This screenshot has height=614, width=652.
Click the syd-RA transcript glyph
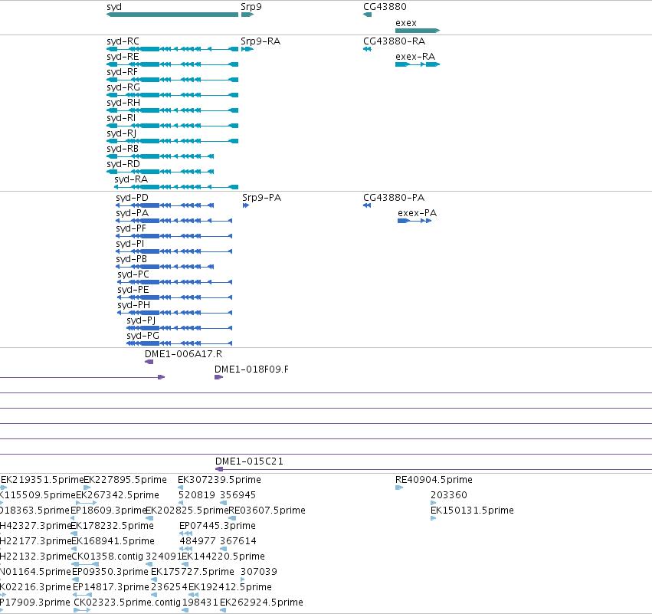point(176,187)
